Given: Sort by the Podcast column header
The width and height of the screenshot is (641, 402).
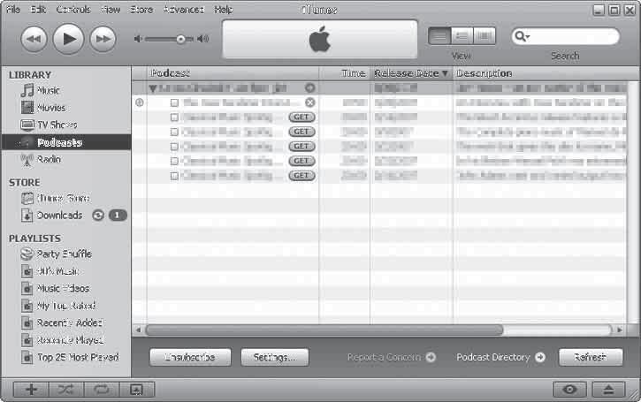Looking at the screenshot, I should click(x=233, y=73).
